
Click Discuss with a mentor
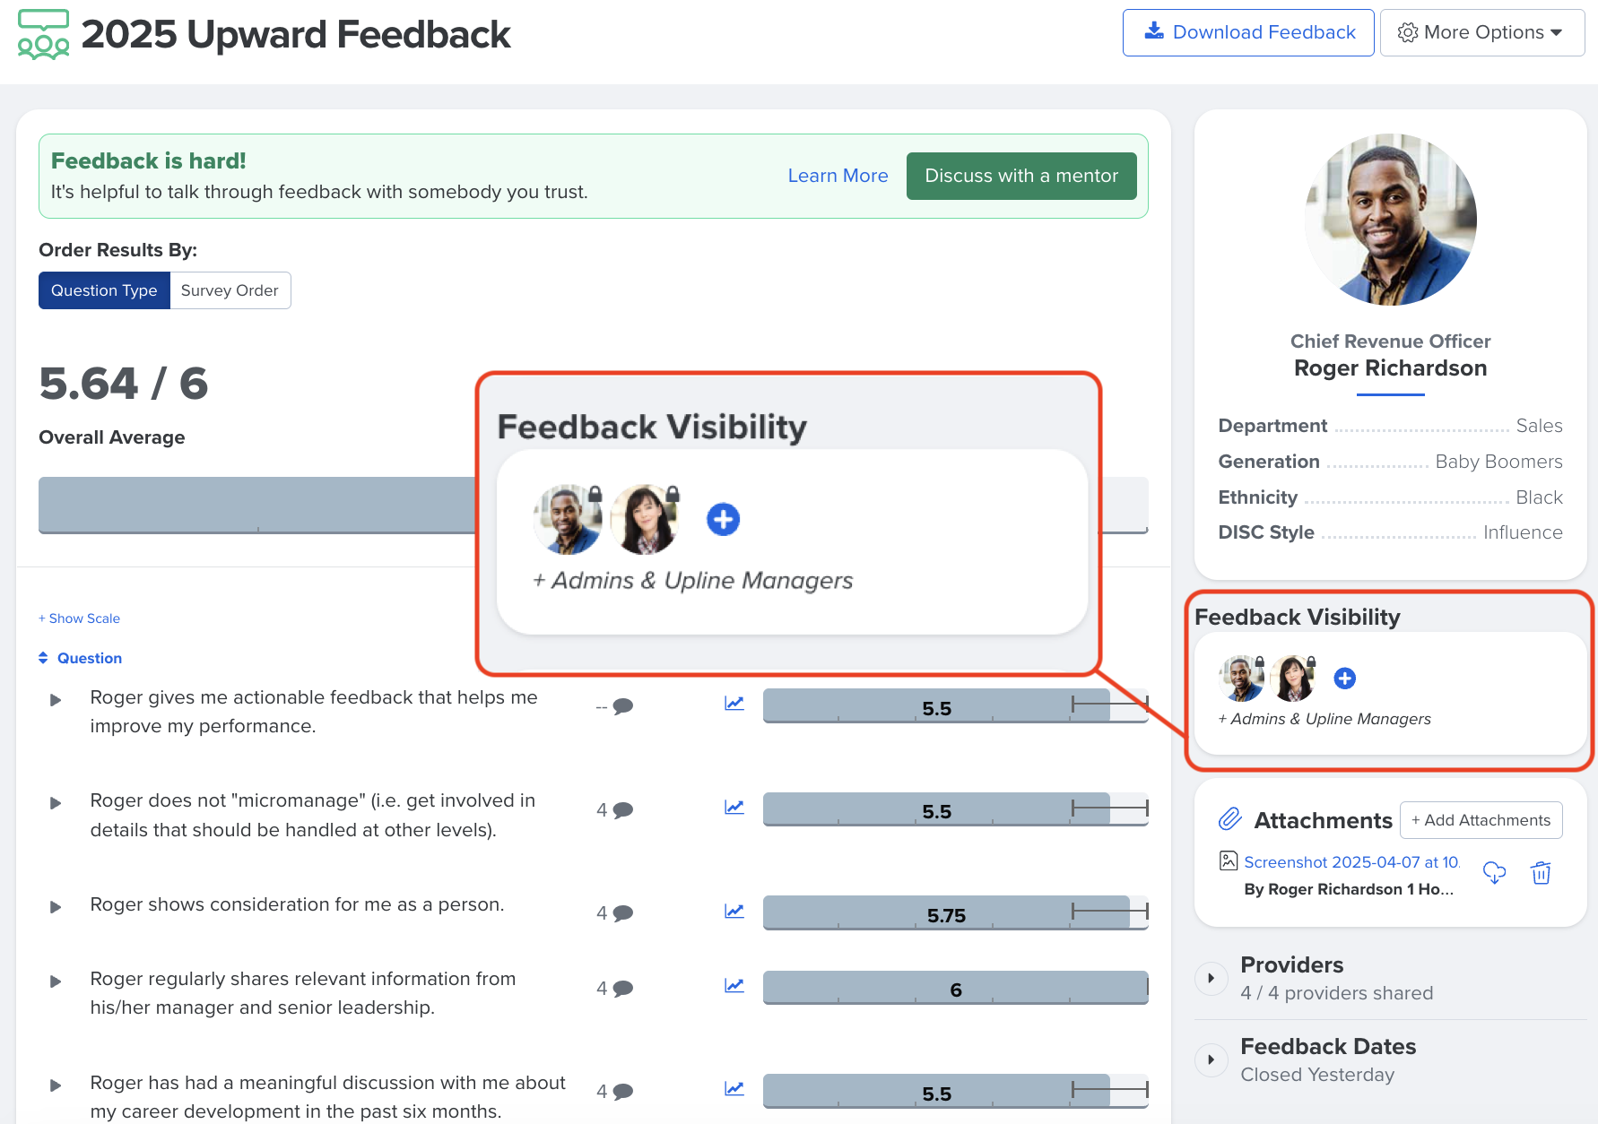tap(1021, 176)
